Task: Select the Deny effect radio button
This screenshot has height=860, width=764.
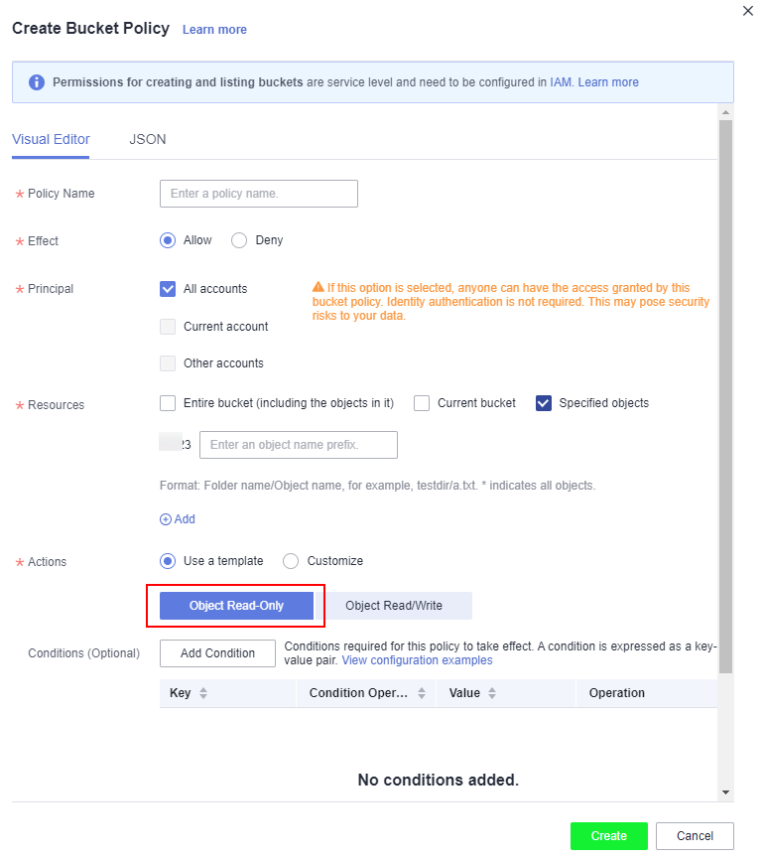Action: (x=239, y=240)
